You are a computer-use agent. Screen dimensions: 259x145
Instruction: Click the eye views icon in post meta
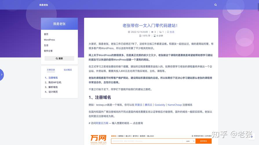(x=152, y=32)
